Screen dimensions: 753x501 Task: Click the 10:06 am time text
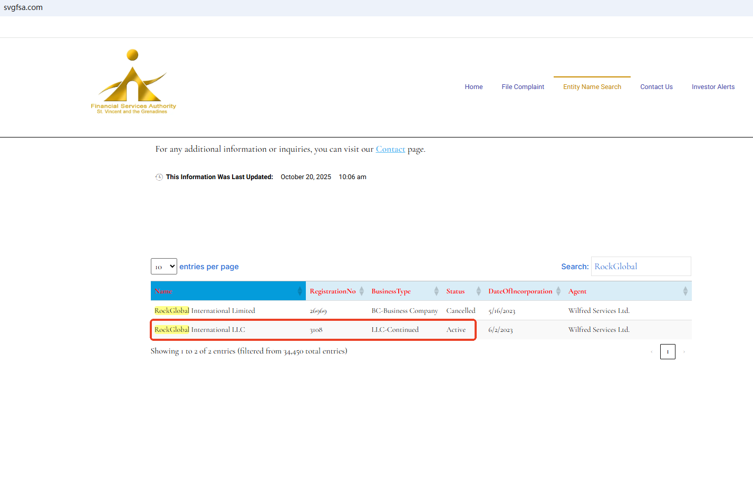coord(352,177)
